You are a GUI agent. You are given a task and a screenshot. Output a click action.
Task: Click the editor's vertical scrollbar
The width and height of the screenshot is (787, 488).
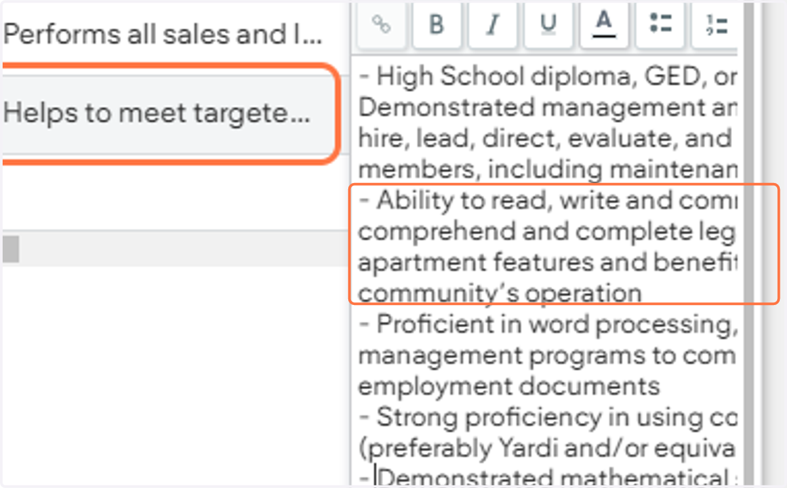[x=747, y=243]
